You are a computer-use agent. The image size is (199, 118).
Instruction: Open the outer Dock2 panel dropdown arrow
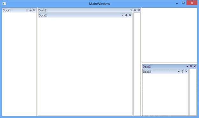pos(131,10)
